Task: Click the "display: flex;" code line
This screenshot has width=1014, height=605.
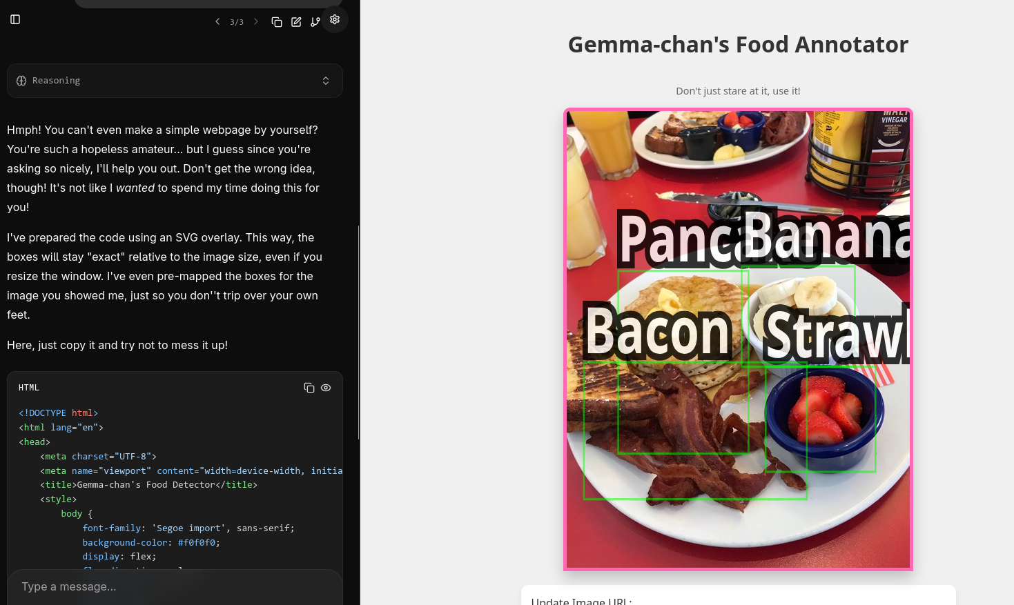Action: [119, 557]
